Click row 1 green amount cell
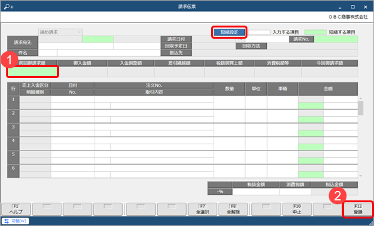The image size is (374, 226). pyautogui.click(x=311, y=106)
